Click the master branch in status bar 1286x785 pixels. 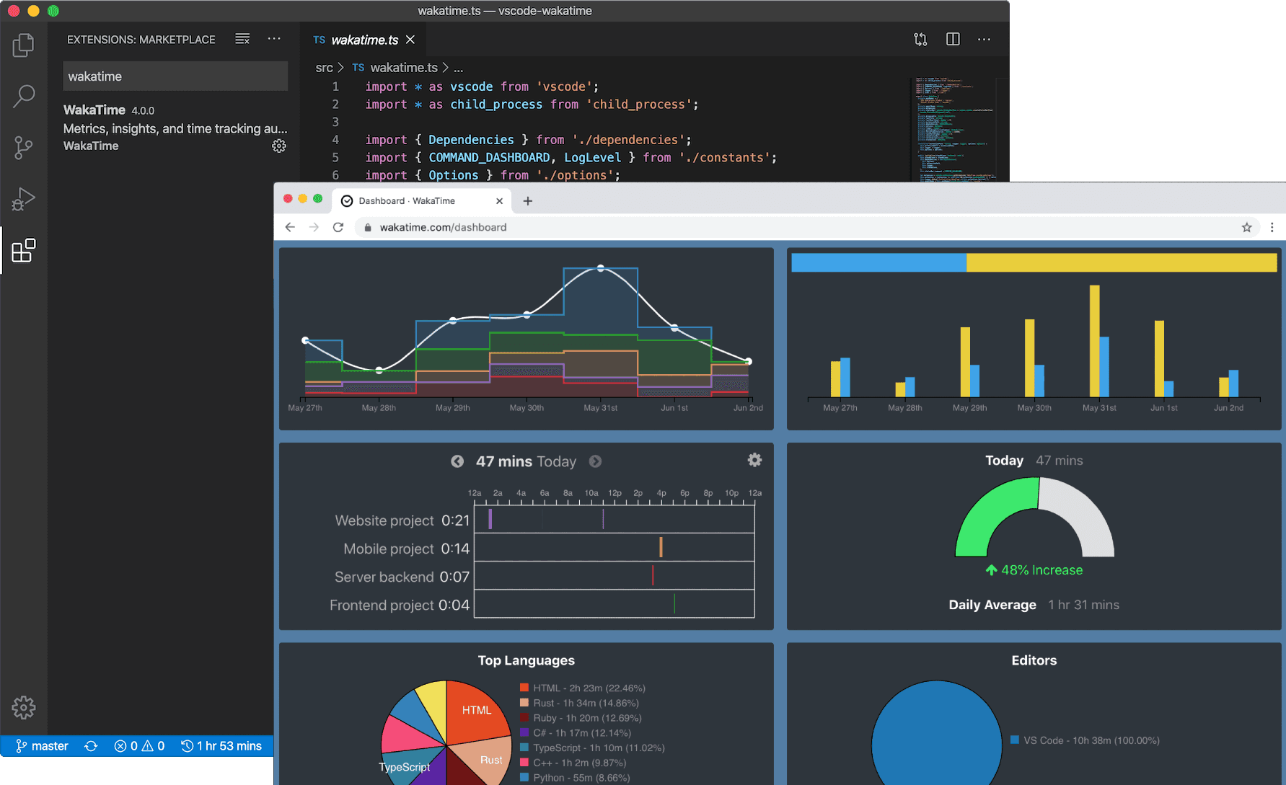(43, 746)
